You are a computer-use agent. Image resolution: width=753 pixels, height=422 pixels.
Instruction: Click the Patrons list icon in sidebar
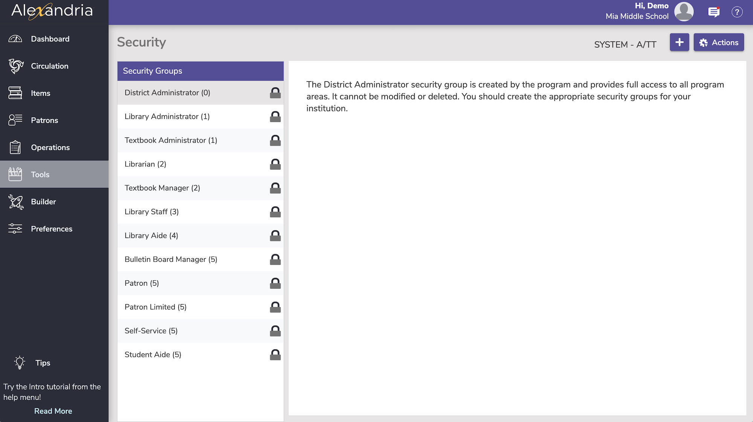pos(15,120)
